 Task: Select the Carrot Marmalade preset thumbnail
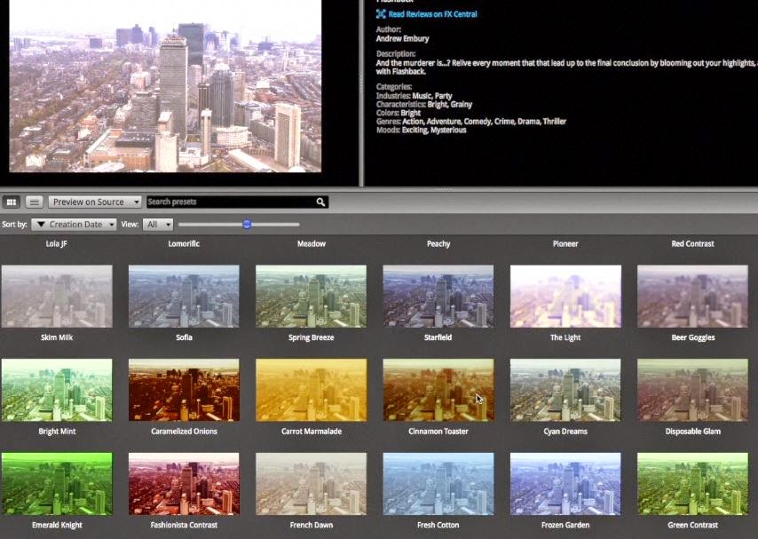311,390
